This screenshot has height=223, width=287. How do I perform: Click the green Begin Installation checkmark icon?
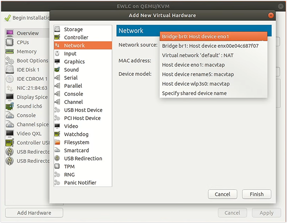7,18
